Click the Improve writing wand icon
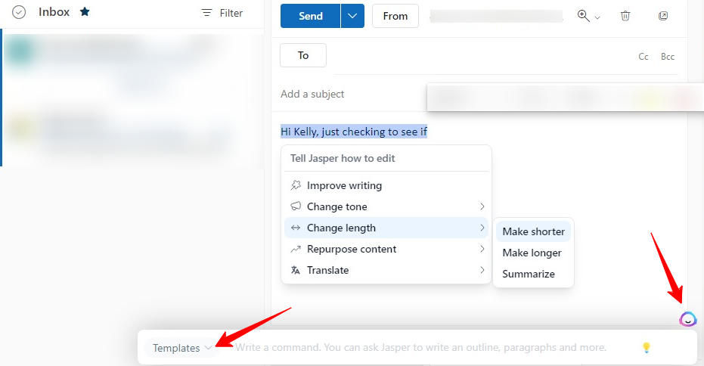This screenshot has height=366, width=704. pyautogui.click(x=296, y=185)
